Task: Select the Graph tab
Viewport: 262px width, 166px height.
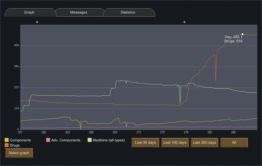Action: [29, 12]
